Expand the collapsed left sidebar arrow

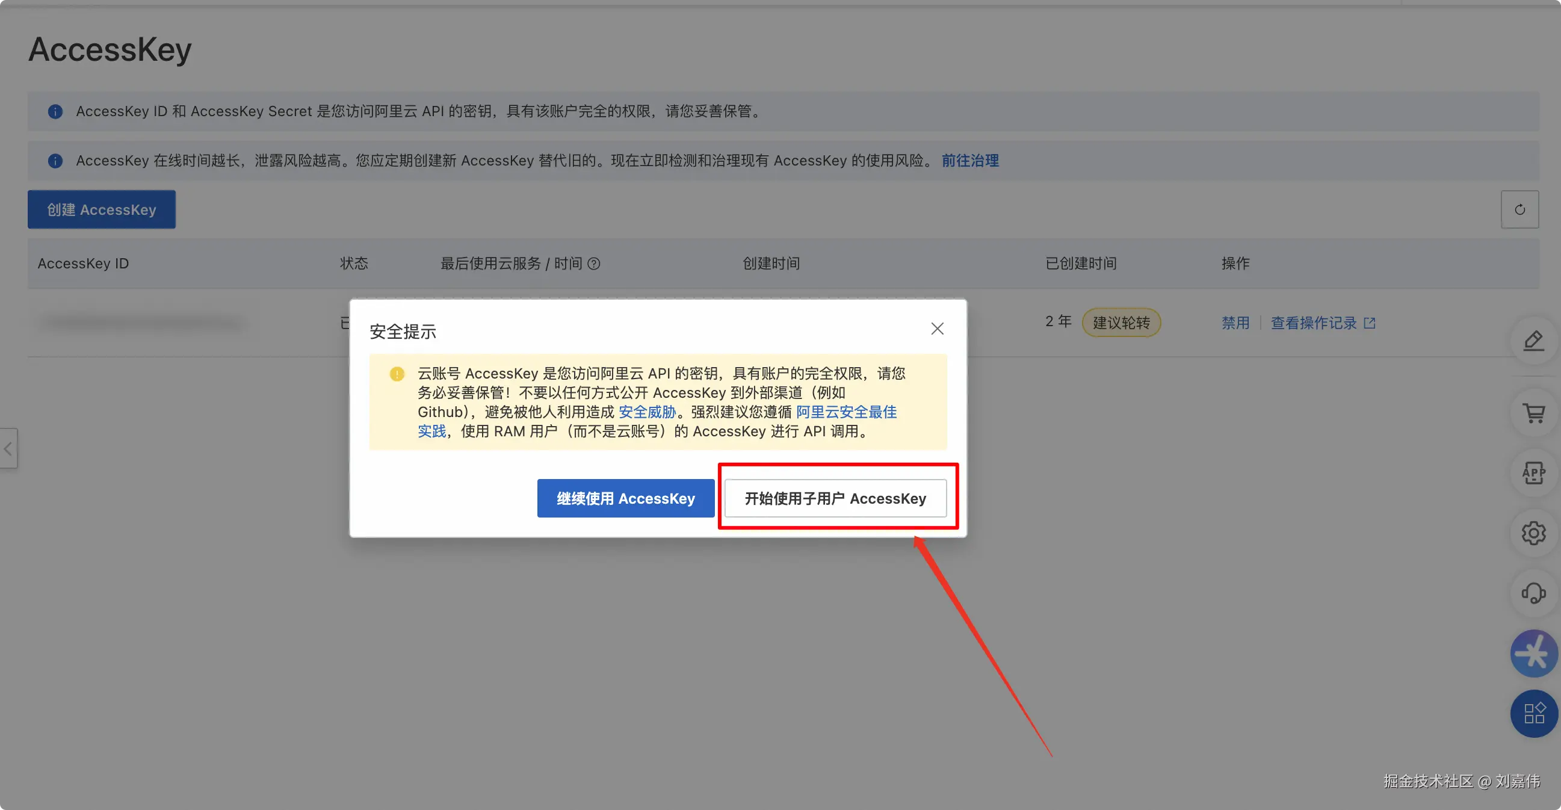pos(8,449)
